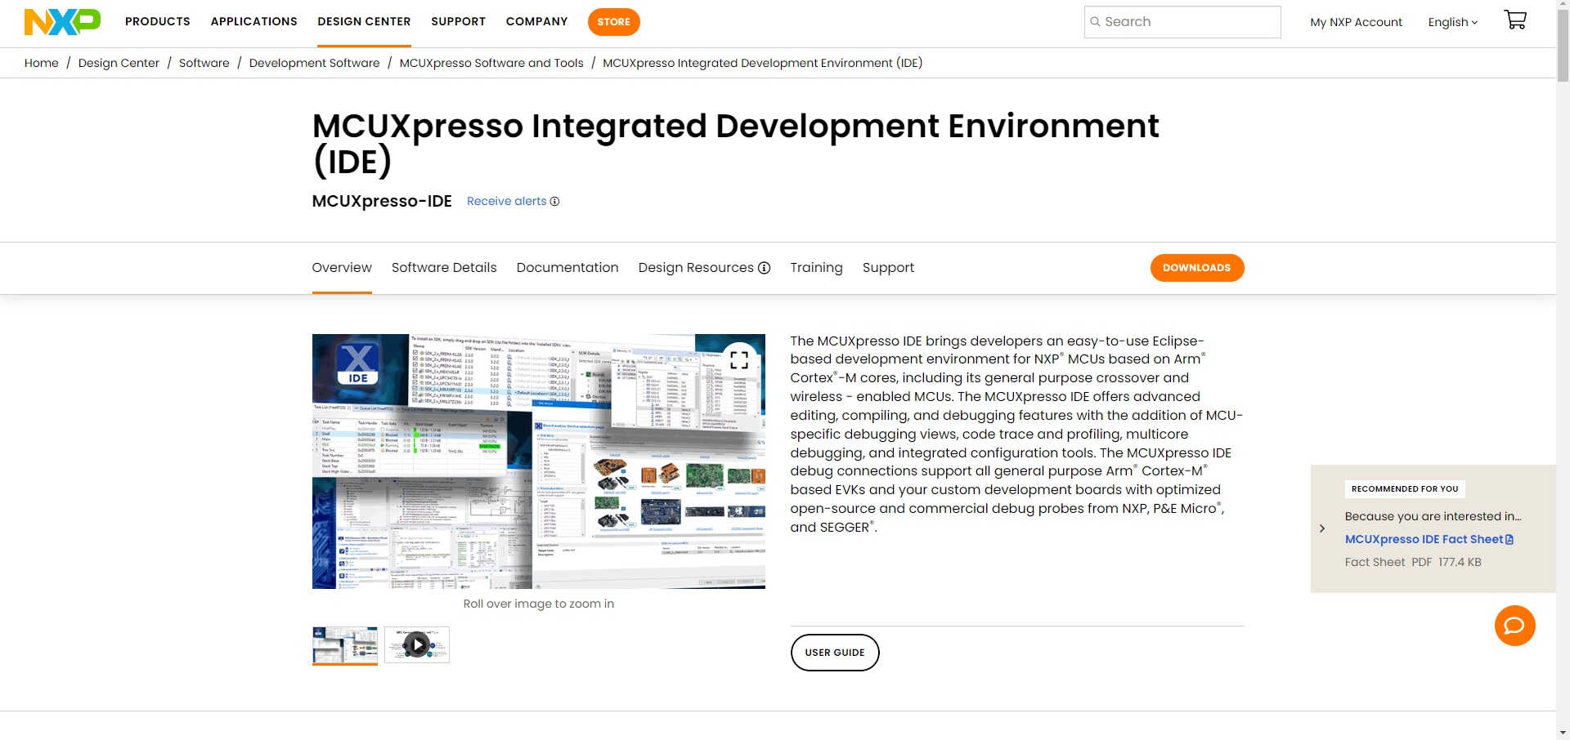Open the Applications menu
The height and width of the screenshot is (740, 1570).
254,21
